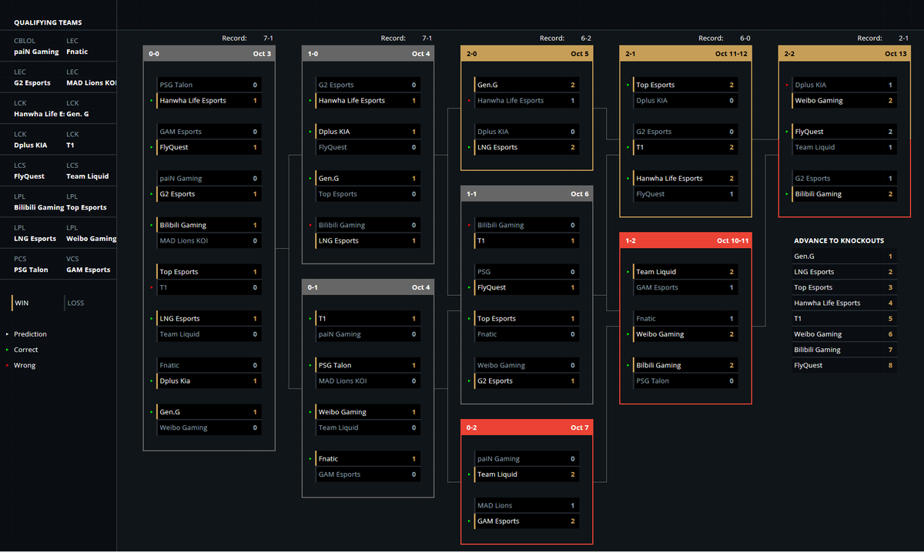This screenshot has width=924, height=553.
Task: Select GAM Esports under VCS in Qualifying Teams
Action: click(88, 270)
